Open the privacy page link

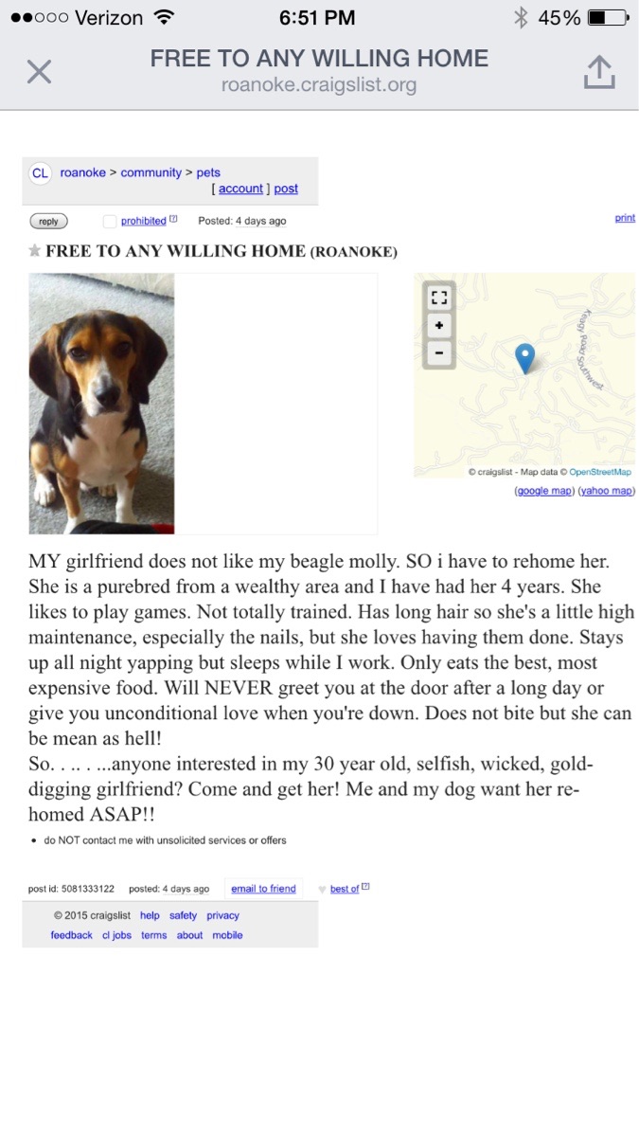click(x=222, y=915)
